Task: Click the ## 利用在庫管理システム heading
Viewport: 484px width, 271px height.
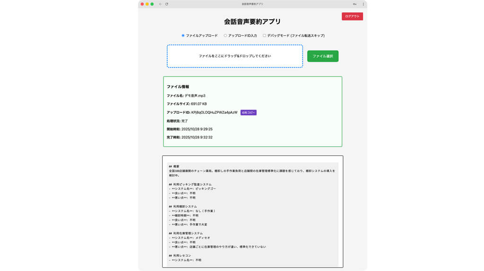Action: 186,233
